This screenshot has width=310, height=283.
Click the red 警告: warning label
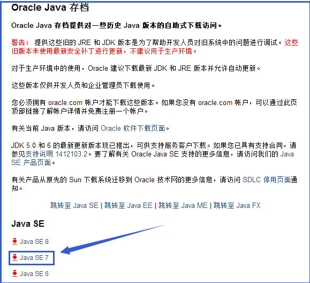point(20,42)
